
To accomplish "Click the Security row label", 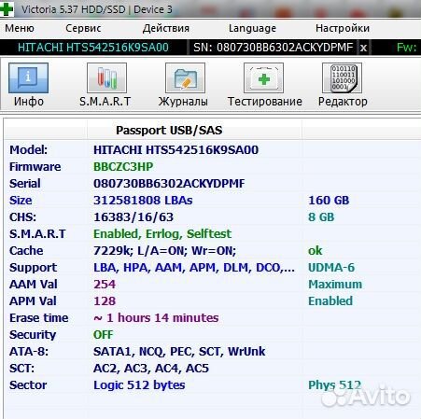I will [x=33, y=335].
